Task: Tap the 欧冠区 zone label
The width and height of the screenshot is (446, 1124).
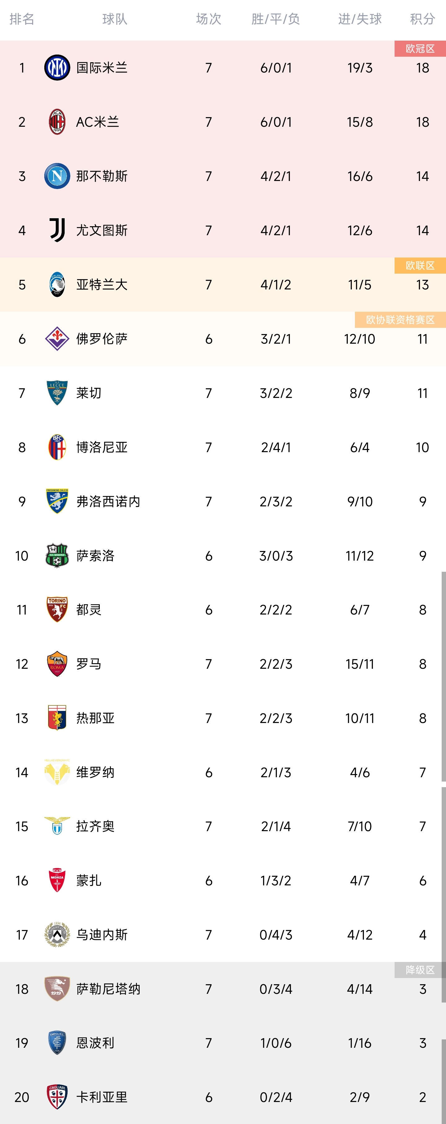Action: pos(420,48)
